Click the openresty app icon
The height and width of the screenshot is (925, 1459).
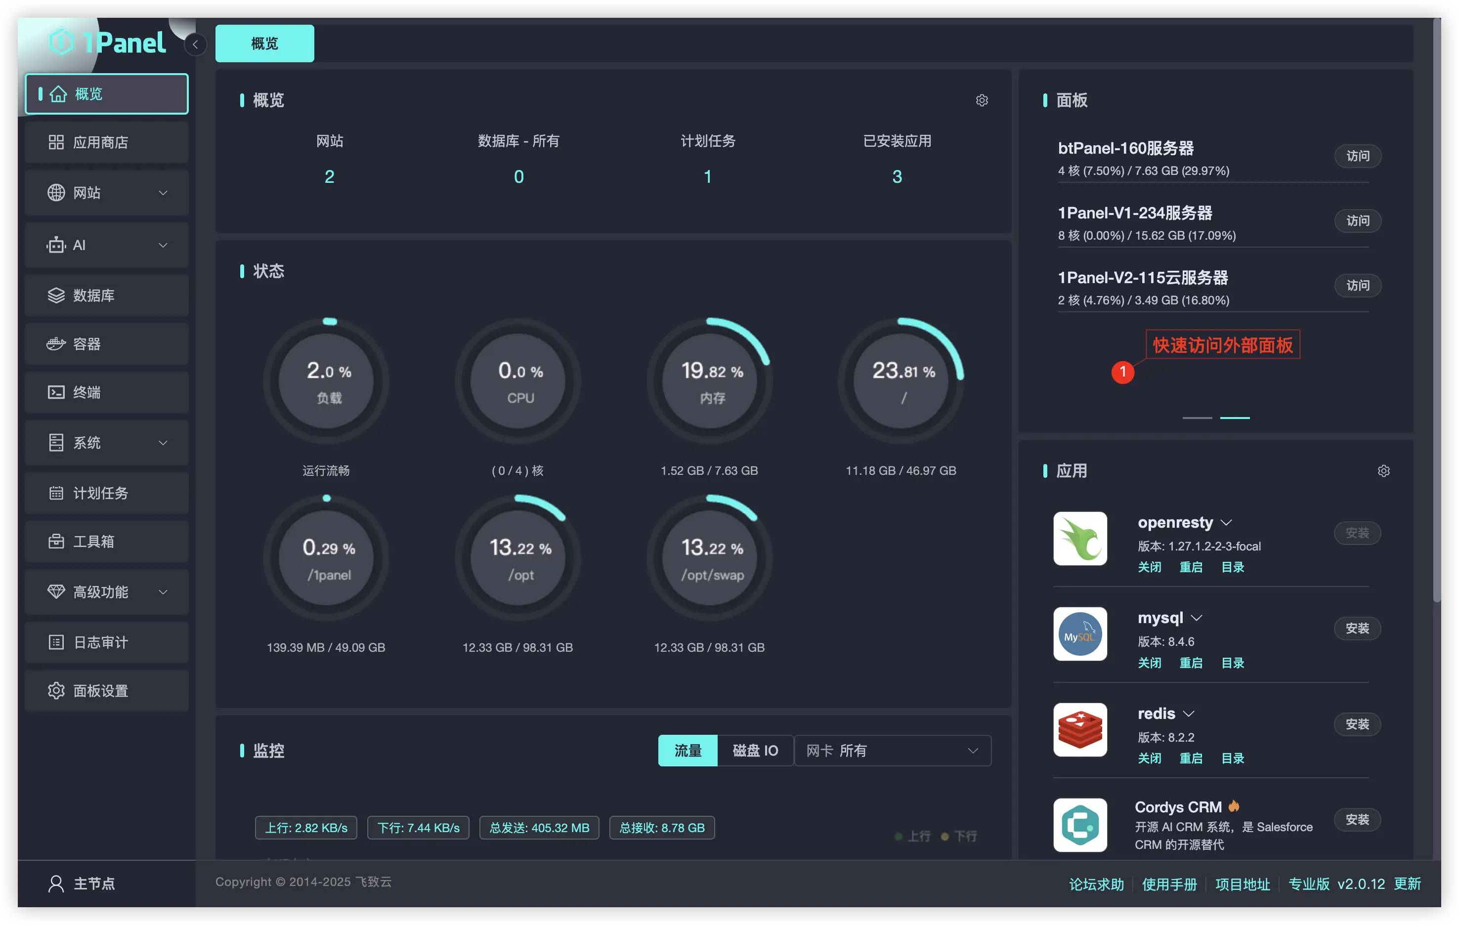click(x=1080, y=539)
